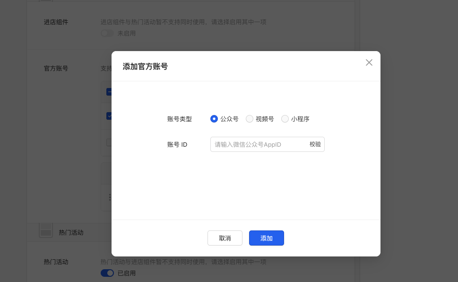
Task: 点击取消按钮关闭弹窗
Action: pos(225,238)
